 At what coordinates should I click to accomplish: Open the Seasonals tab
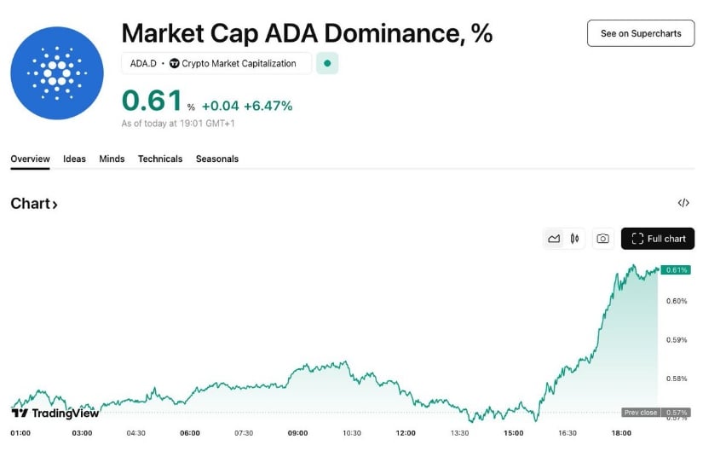(x=217, y=159)
